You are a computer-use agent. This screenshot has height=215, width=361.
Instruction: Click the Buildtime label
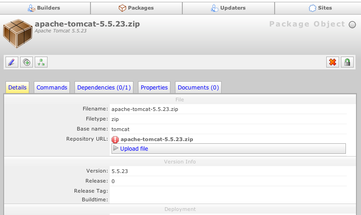point(95,199)
